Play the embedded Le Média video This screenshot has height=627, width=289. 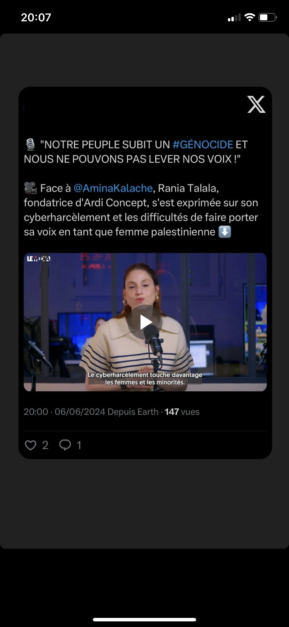click(145, 322)
